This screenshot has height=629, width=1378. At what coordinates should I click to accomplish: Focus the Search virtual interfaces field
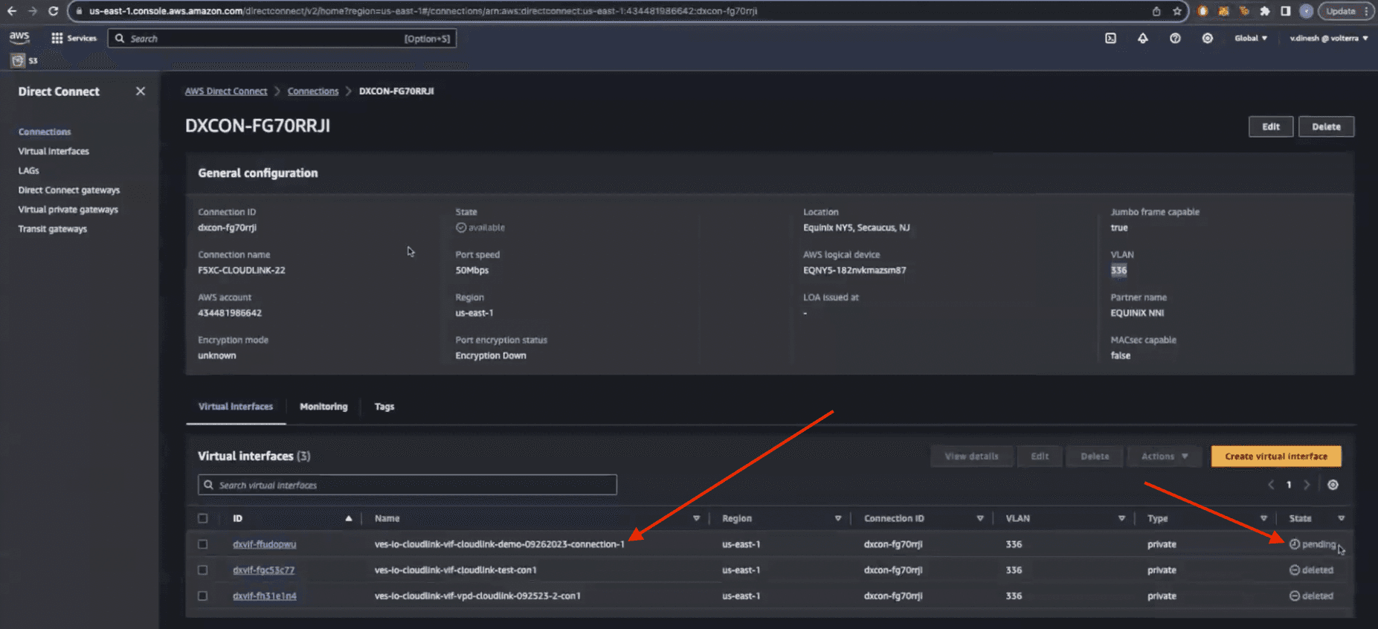(408, 485)
